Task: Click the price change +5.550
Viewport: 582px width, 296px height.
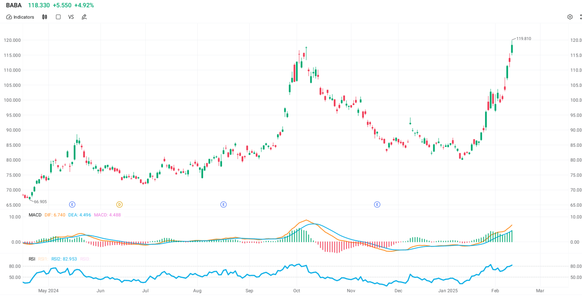Action: 62,5
